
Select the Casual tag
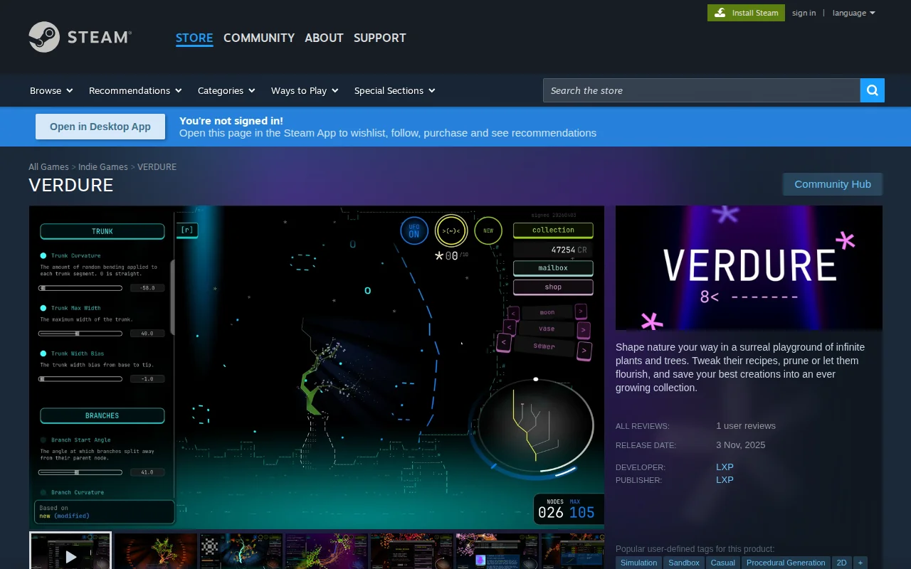coord(723,563)
